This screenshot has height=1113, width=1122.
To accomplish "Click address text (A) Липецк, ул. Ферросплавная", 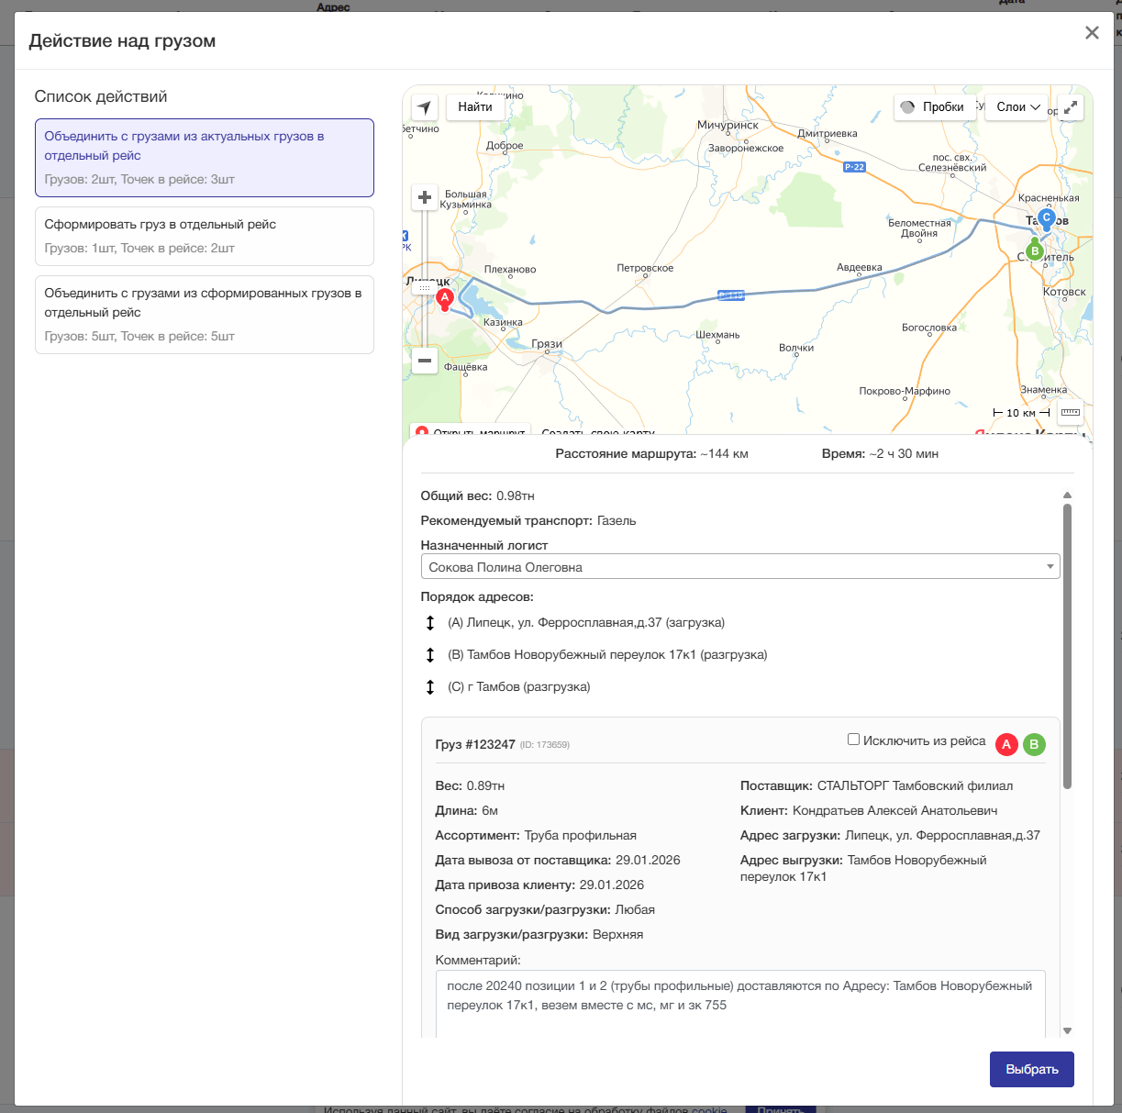I will pos(586,623).
